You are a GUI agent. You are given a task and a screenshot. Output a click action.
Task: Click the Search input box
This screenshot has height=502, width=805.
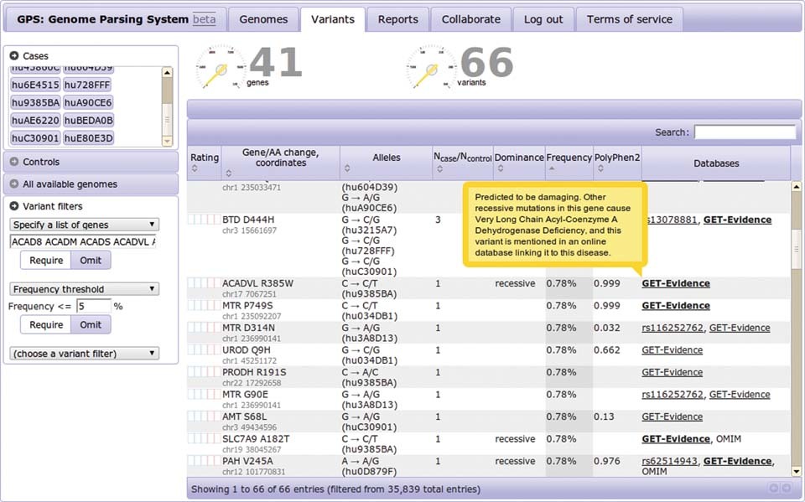pos(745,132)
